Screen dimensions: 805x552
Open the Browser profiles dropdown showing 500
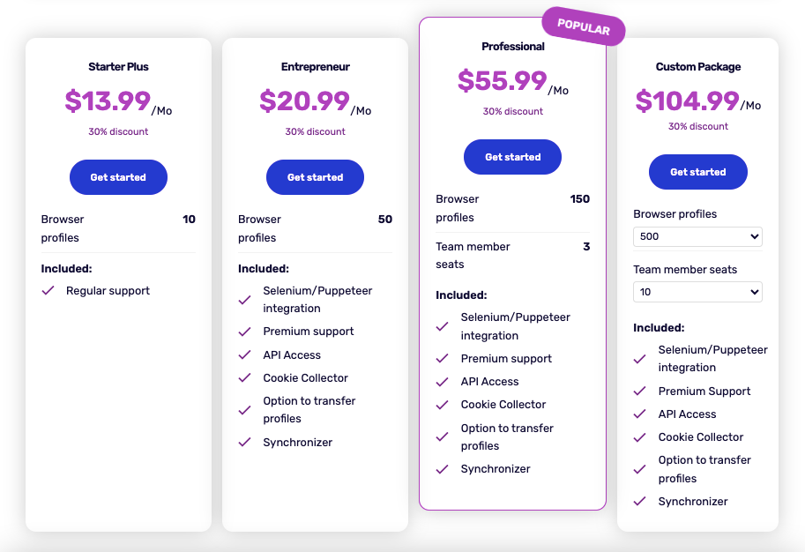[x=697, y=236]
